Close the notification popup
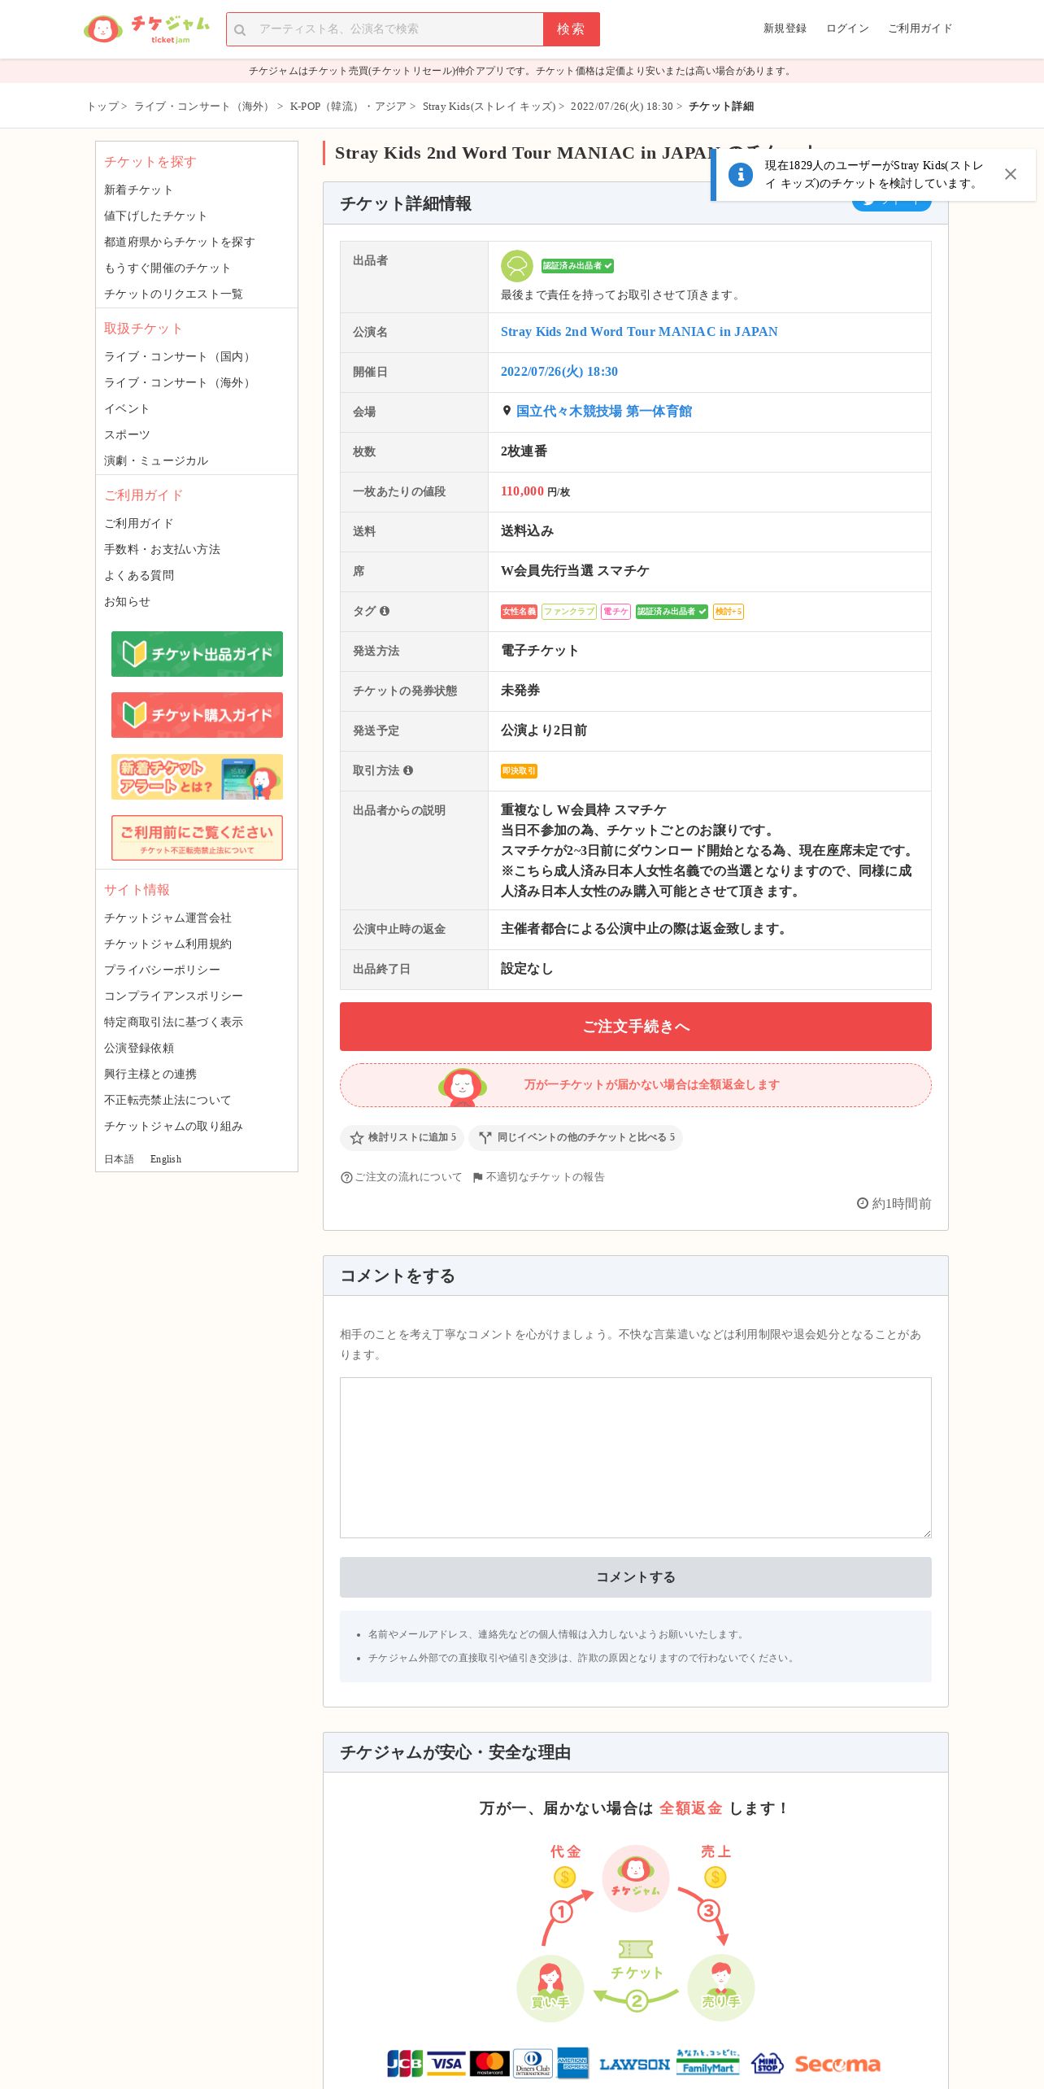Viewport: 1044px width, 2089px height. tap(1010, 174)
